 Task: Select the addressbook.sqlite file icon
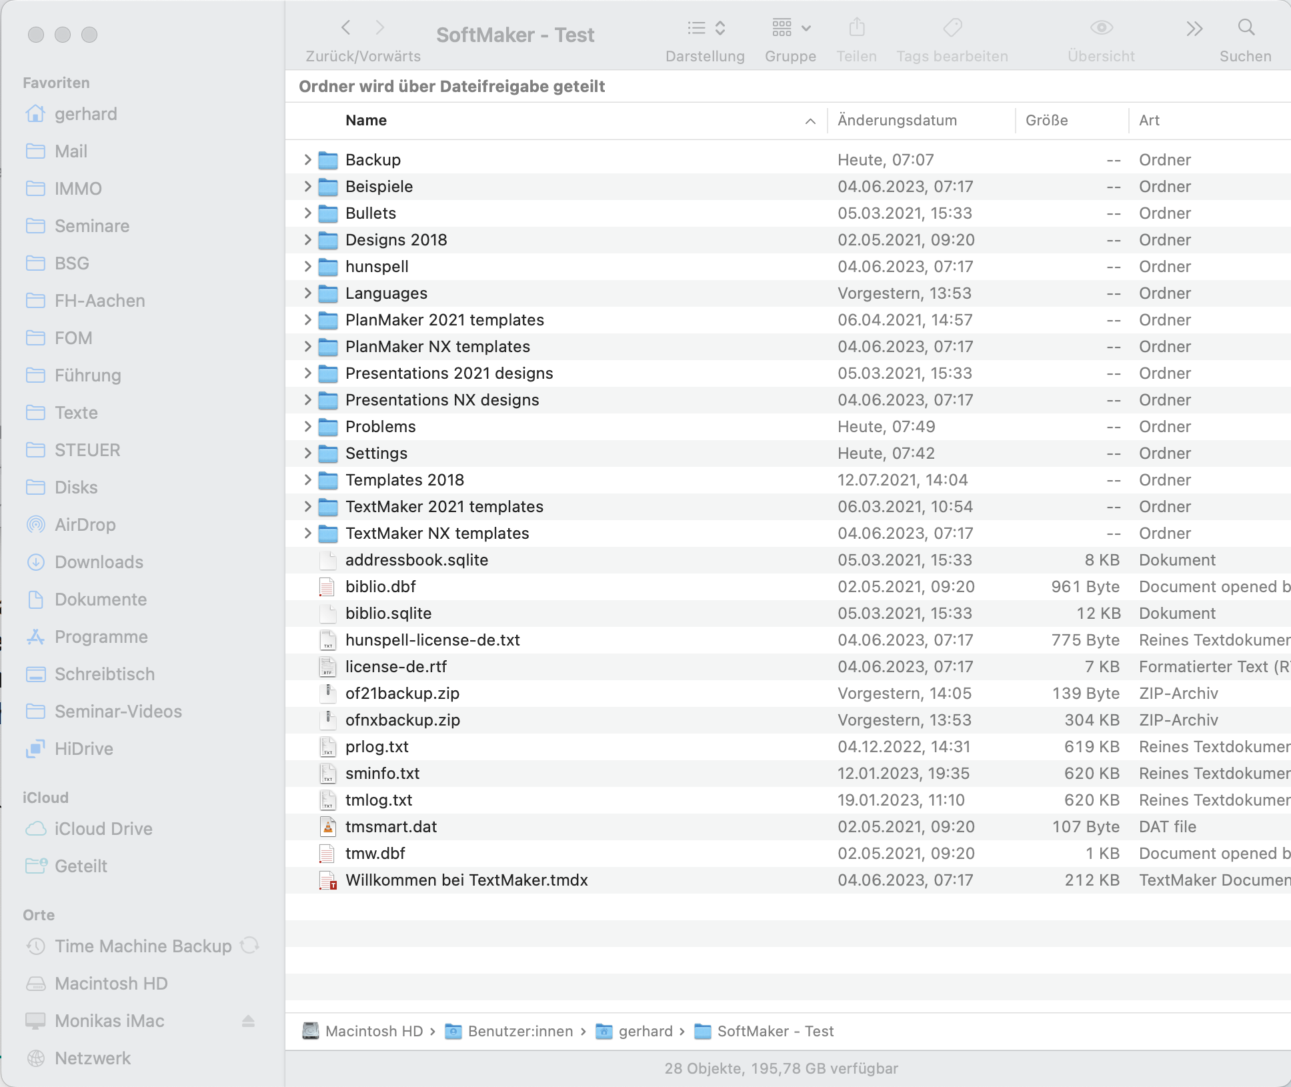point(328,560)
